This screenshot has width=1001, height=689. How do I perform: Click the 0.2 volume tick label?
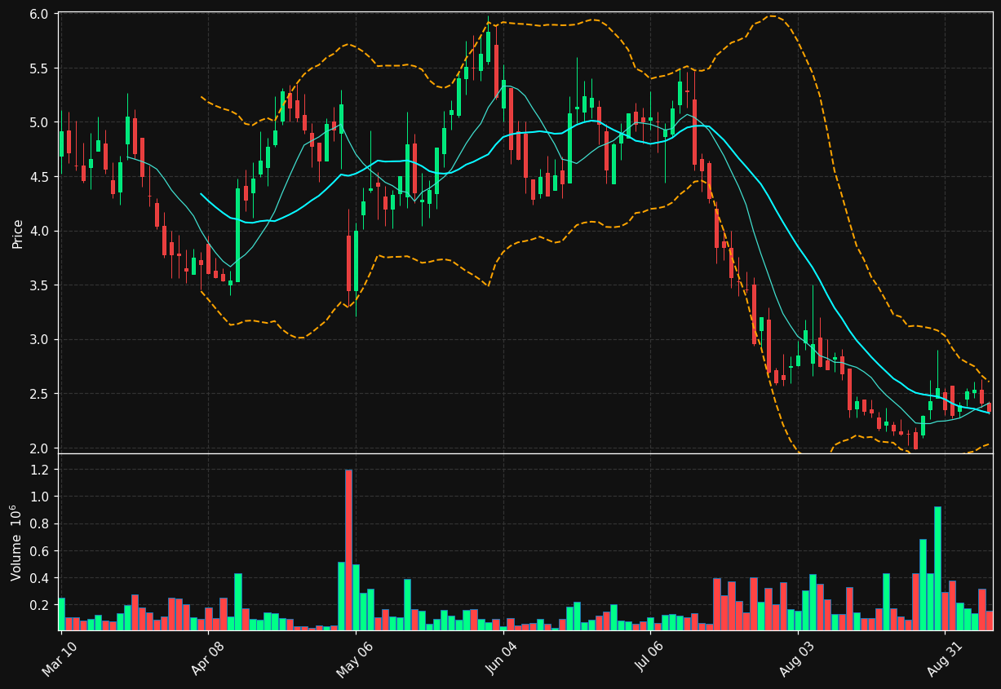tap(40, 605)
